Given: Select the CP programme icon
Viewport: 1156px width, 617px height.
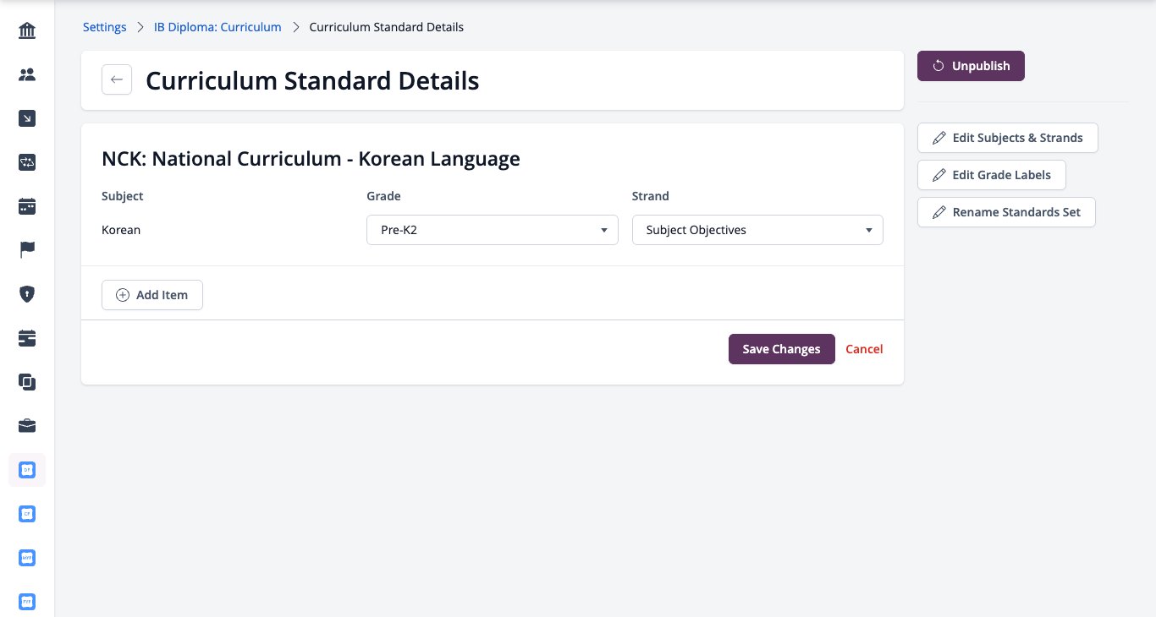Looking at the screenshot, I should coord(27,514).
